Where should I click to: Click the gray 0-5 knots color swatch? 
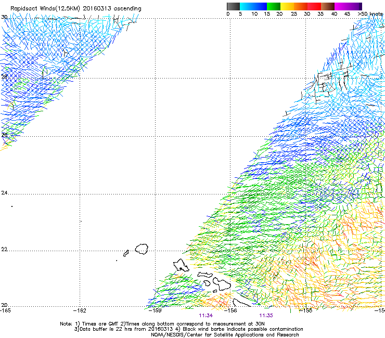(233, 6)
